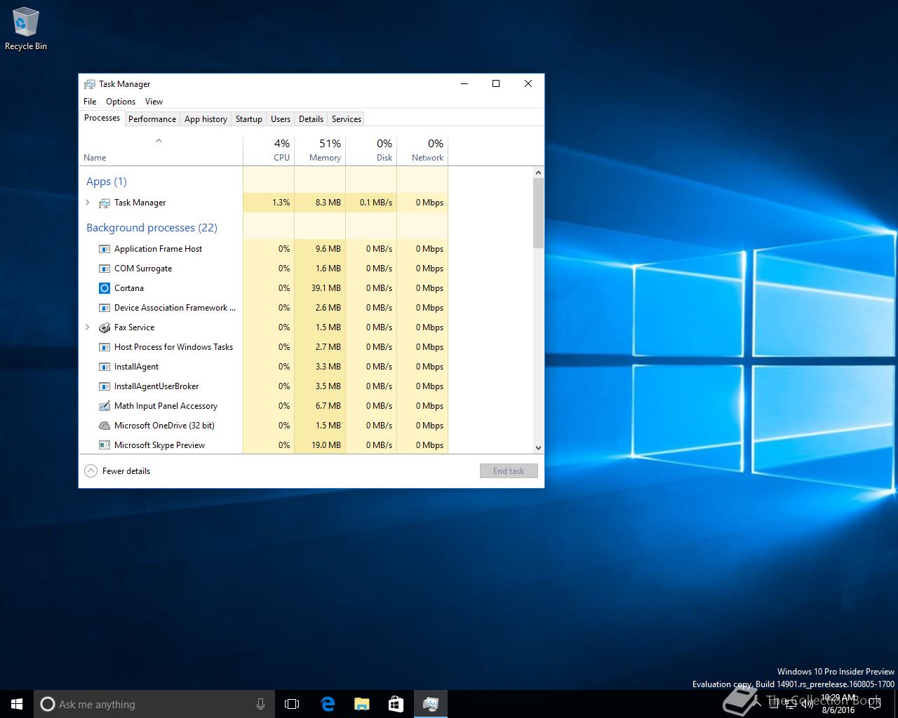The height and width of the screenshot is (718, 898).
Task: Switch to the Performance tab
Action: click(x=152, y=119)
